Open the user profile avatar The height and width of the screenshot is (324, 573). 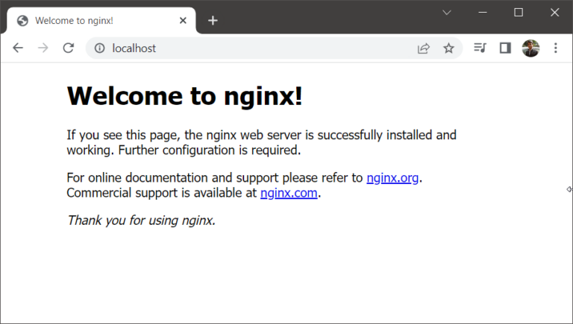(x=530, y=48)
